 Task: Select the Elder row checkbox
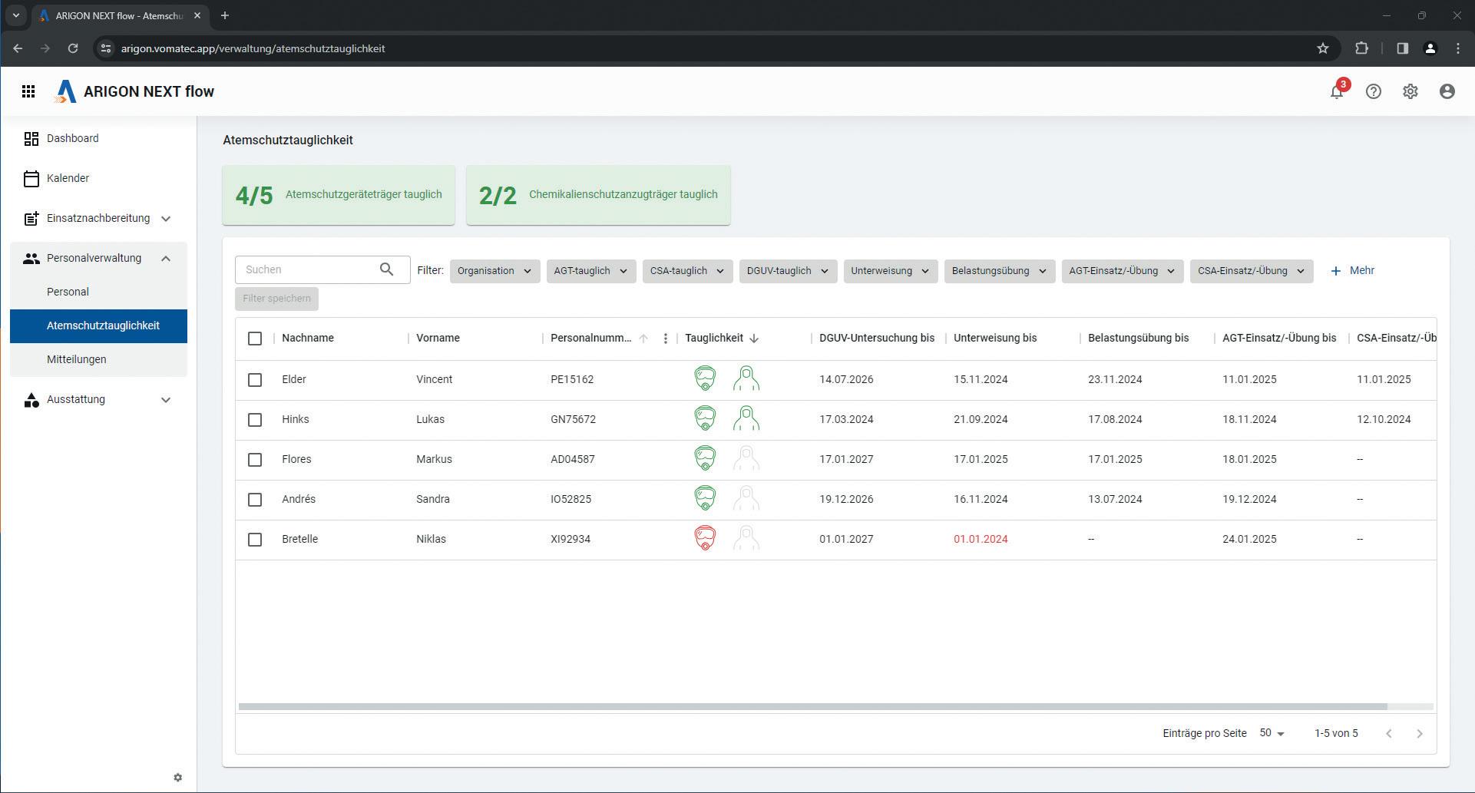click(255, 380)
